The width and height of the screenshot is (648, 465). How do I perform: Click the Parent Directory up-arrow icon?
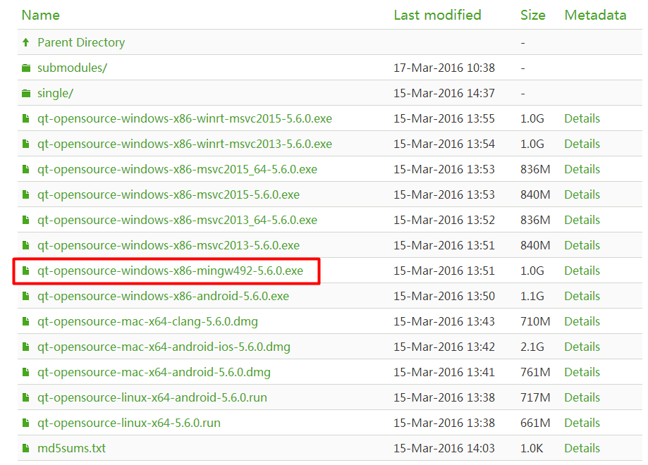click(26, 42)
